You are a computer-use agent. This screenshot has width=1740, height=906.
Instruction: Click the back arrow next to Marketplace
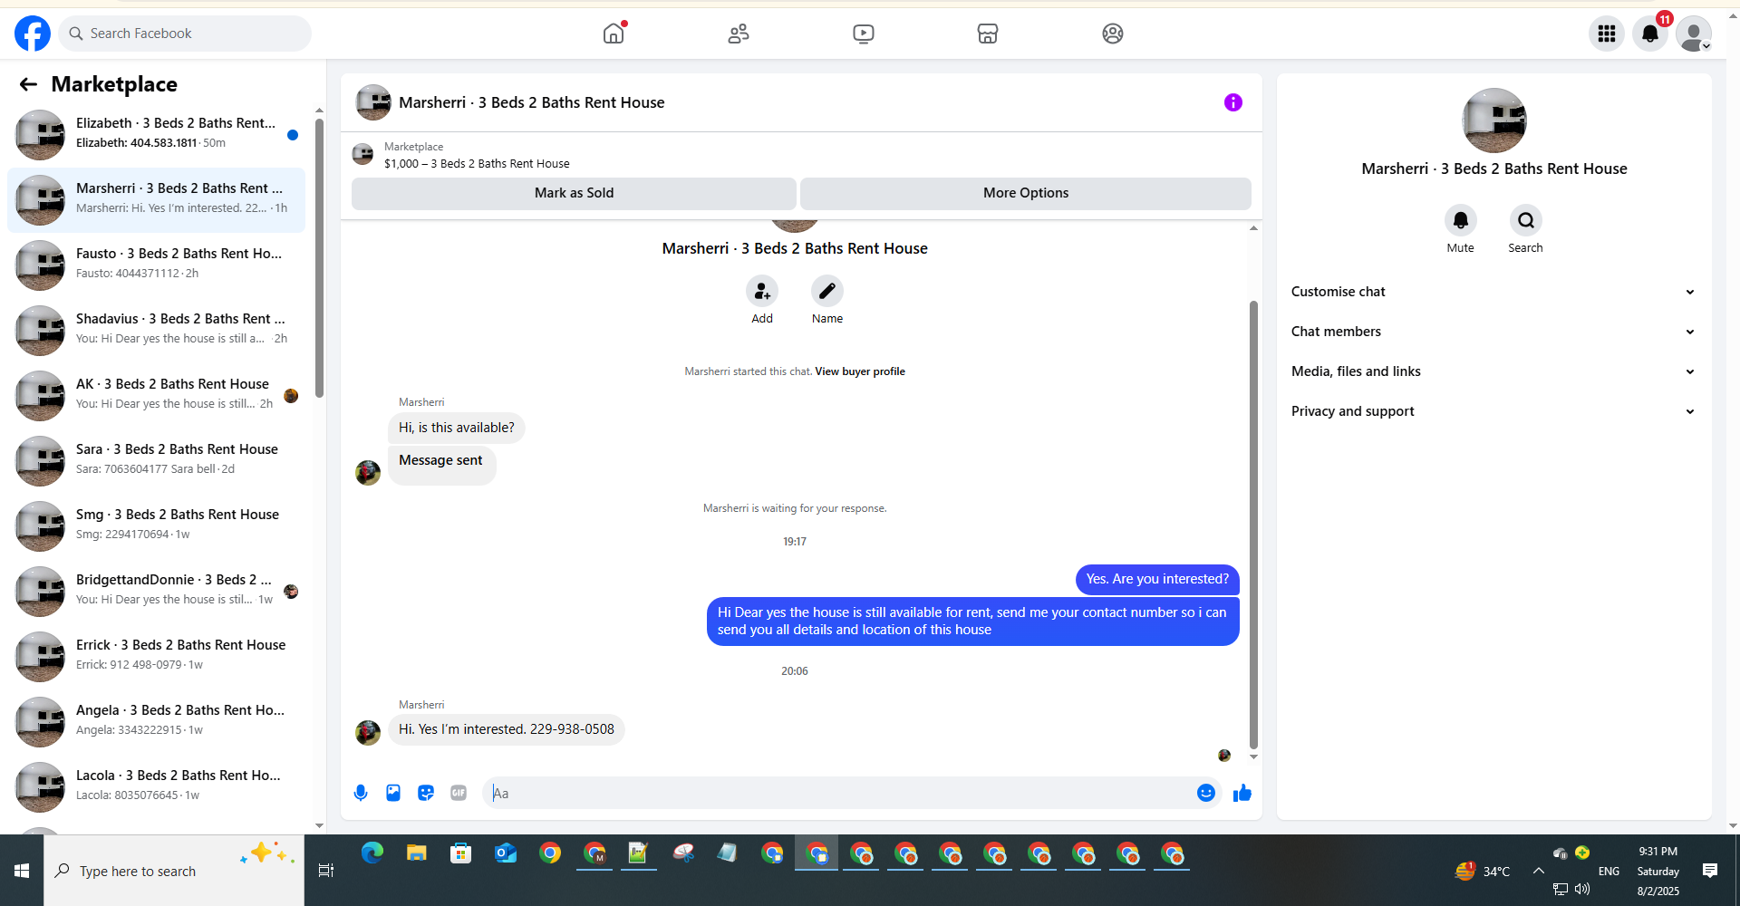28,84
